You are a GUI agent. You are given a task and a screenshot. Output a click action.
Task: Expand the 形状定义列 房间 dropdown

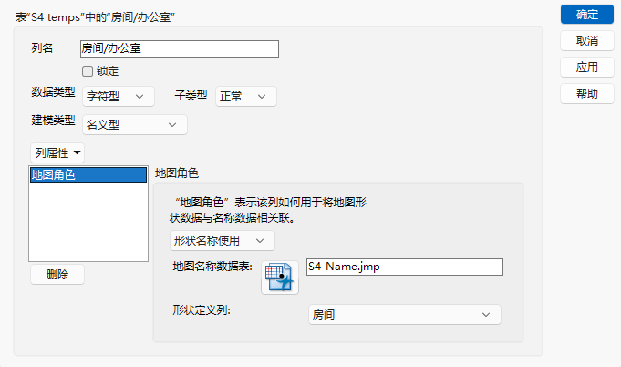pos(405,315)
